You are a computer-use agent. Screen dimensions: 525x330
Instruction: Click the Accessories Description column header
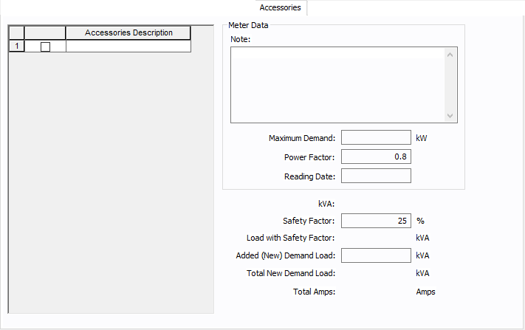pyautogui.click(x=128, y=32)
